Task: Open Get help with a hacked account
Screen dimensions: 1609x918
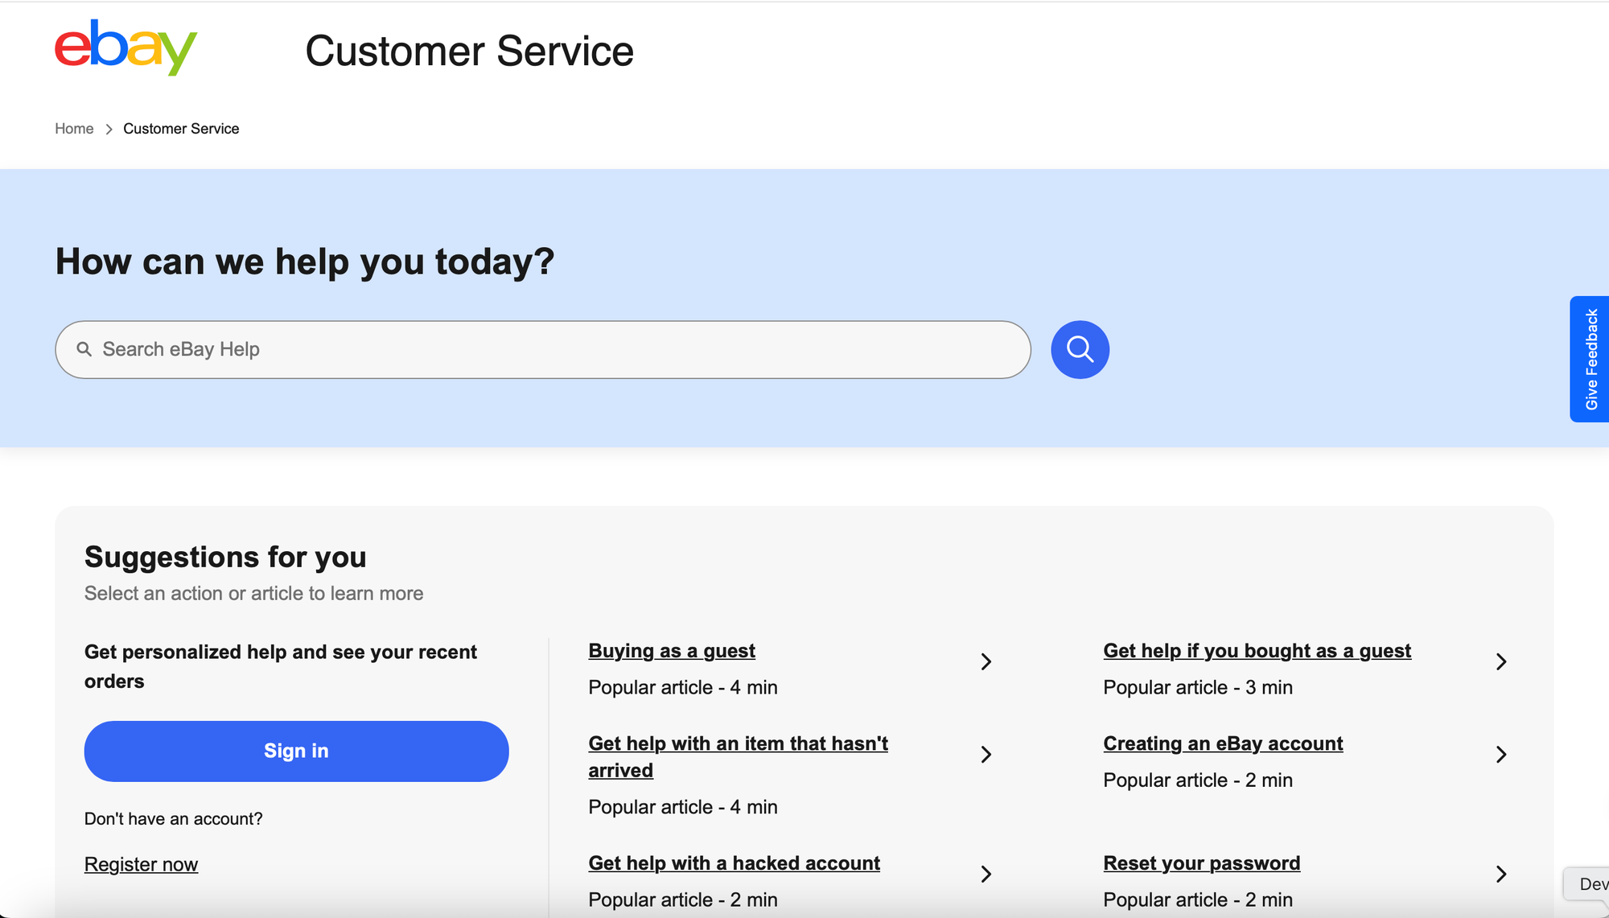Action: (x=734, y=863)
